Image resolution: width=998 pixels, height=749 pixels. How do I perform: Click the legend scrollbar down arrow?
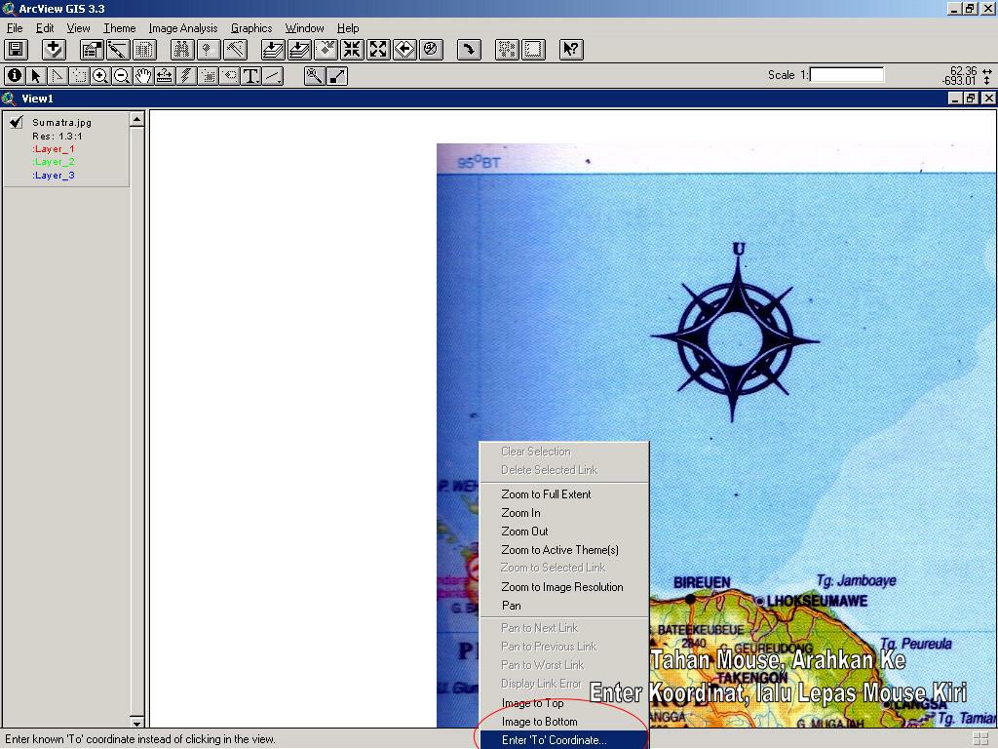click(x=136, y=723)
